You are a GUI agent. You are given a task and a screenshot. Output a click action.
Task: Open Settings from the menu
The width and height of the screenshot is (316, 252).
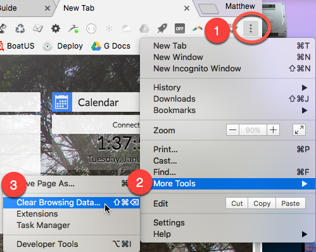tap(228, 222)
